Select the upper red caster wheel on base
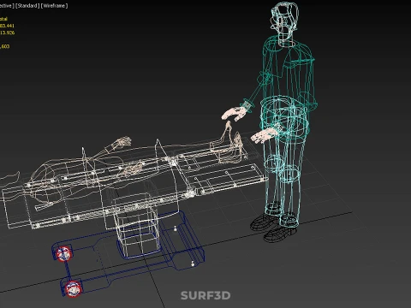This screenshot has height=308, width=411. point(63,254)
